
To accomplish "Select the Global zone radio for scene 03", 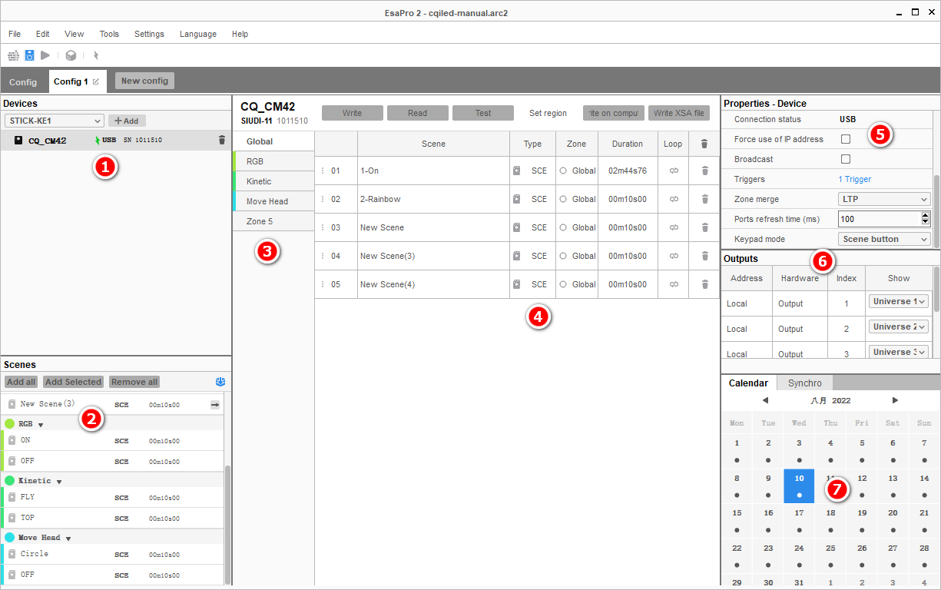I will pyautogui.click(x=563, y=227).
